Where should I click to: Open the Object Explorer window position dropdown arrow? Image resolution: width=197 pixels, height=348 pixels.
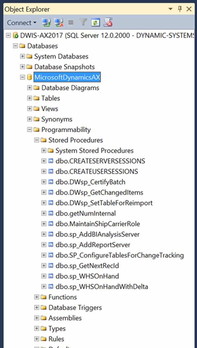[170, 9]
